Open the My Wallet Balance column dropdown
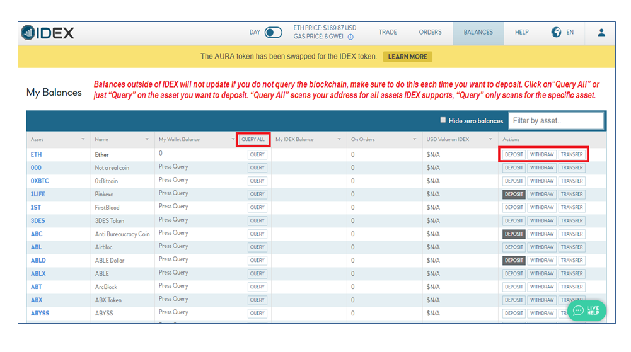Screen dimensions: 631x352 click(x=233, y=139)
